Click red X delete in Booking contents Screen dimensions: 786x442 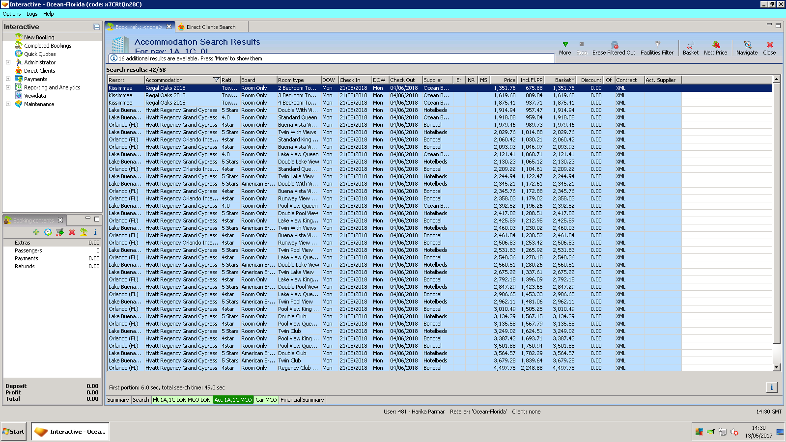click(72, 232)
